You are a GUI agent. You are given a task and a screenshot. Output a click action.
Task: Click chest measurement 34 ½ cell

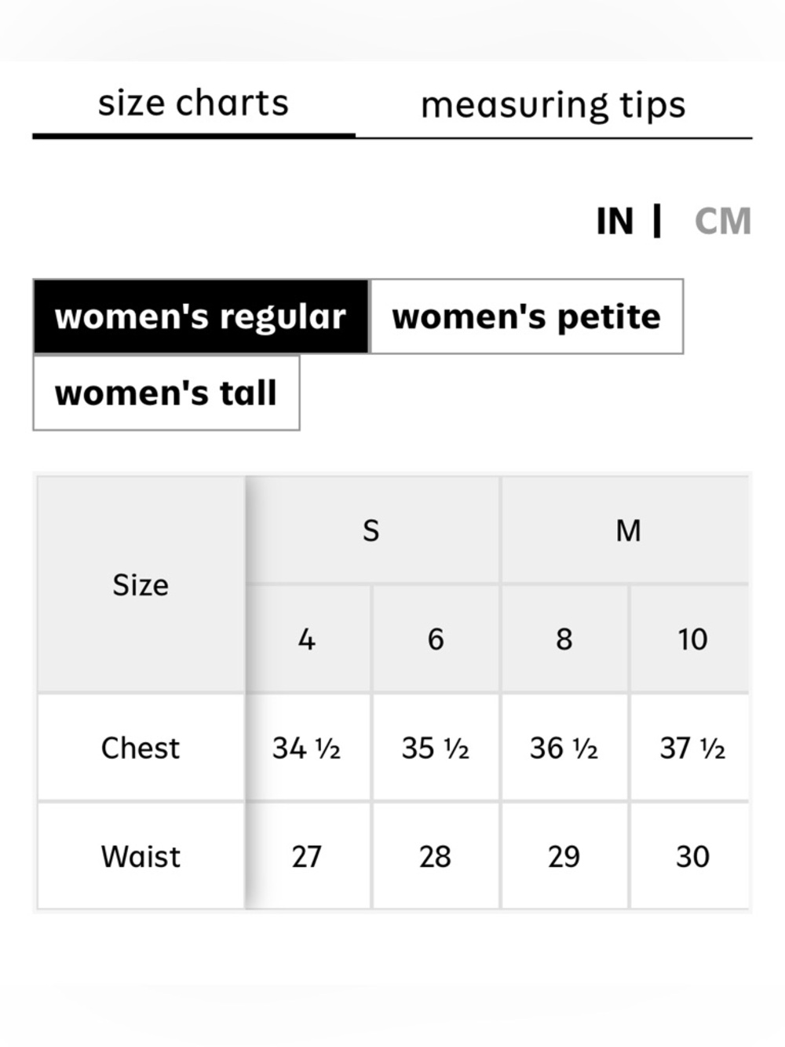[307, 748]
